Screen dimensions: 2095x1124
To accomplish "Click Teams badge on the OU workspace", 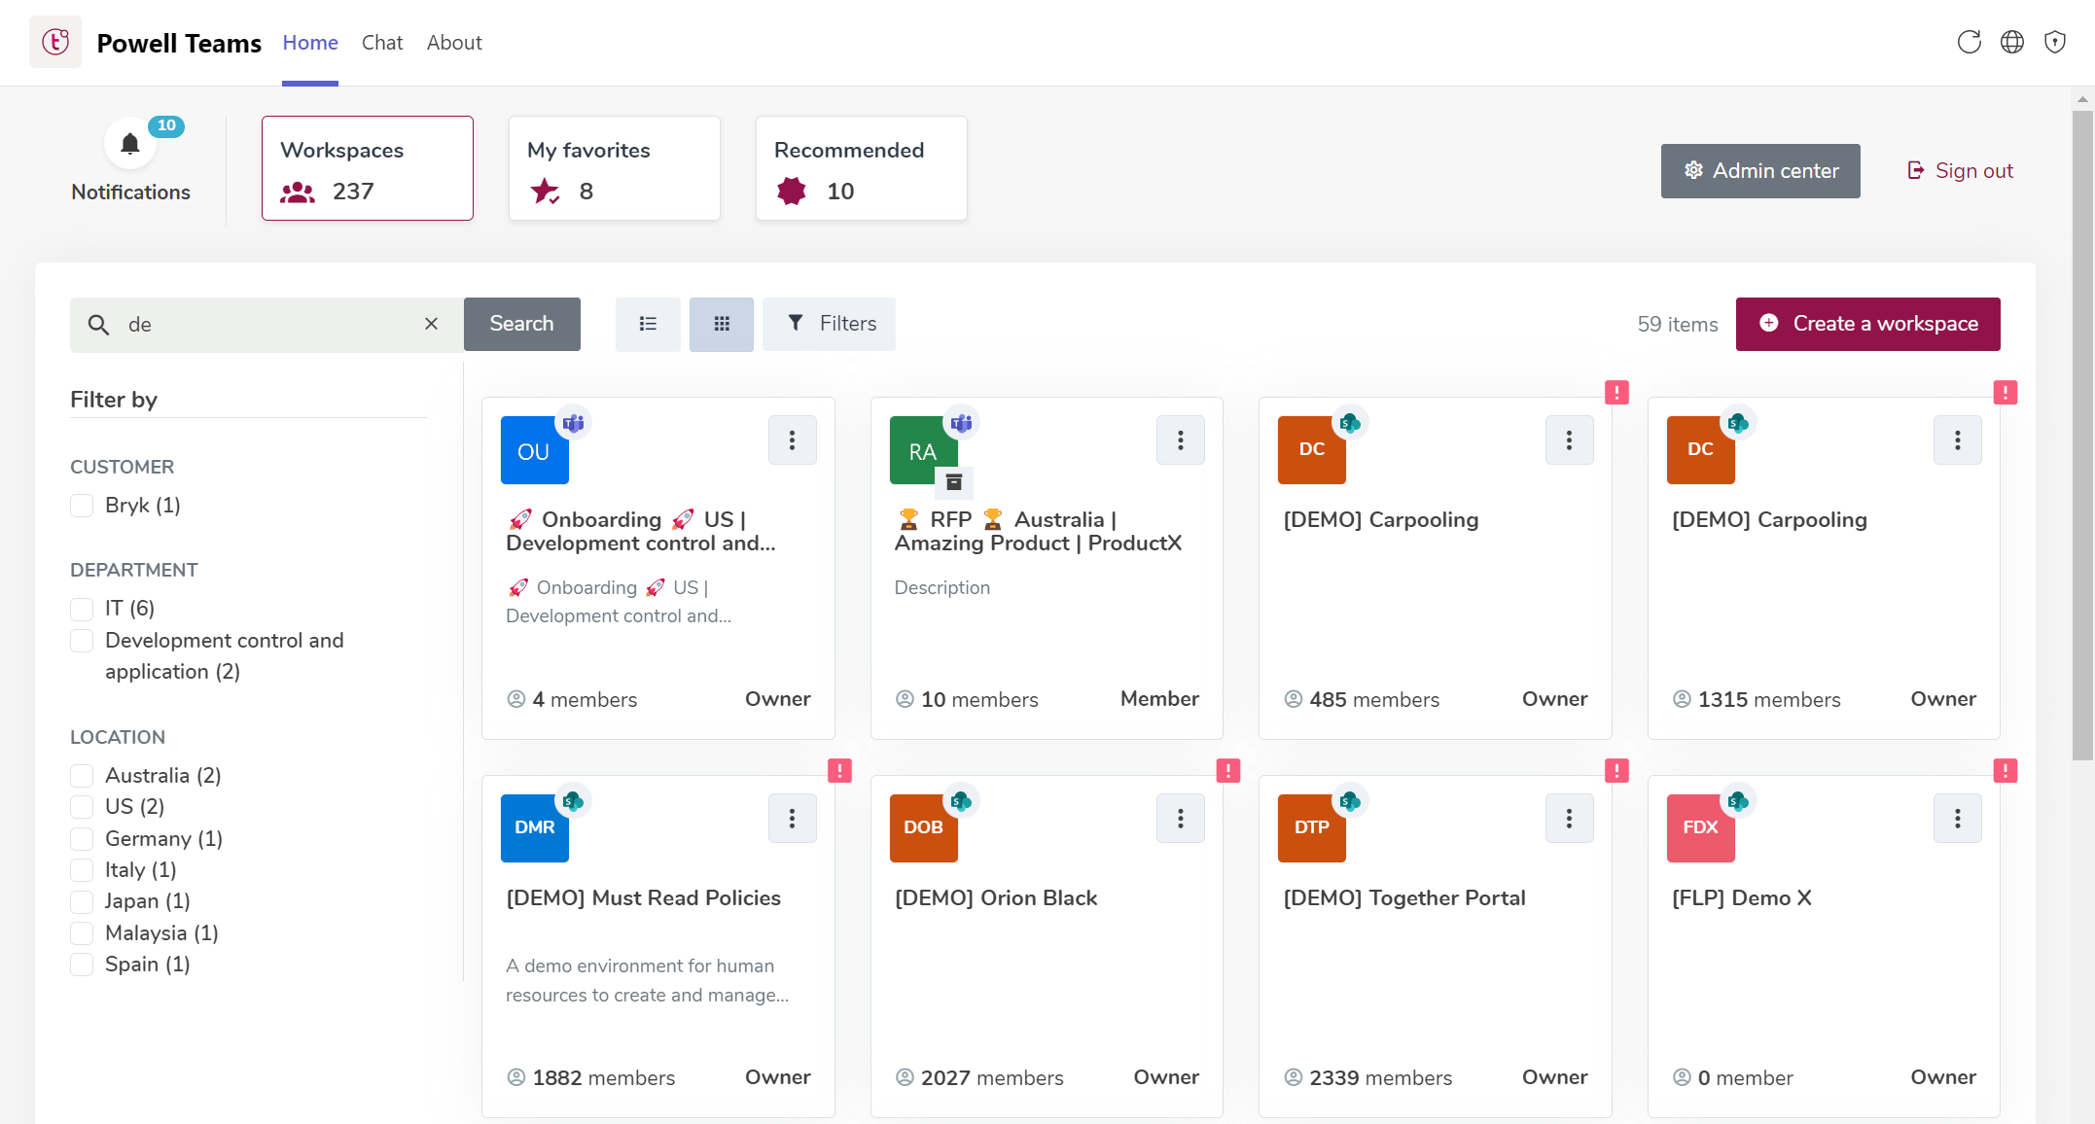I will click(574, 423).
